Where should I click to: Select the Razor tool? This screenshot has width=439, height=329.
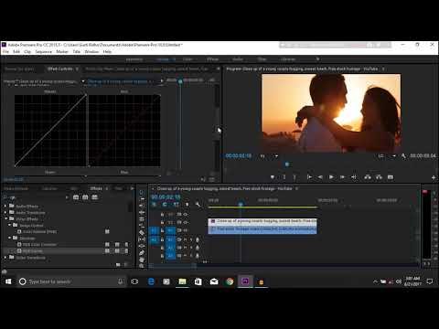pyautogui.click(x=142, y=232)
